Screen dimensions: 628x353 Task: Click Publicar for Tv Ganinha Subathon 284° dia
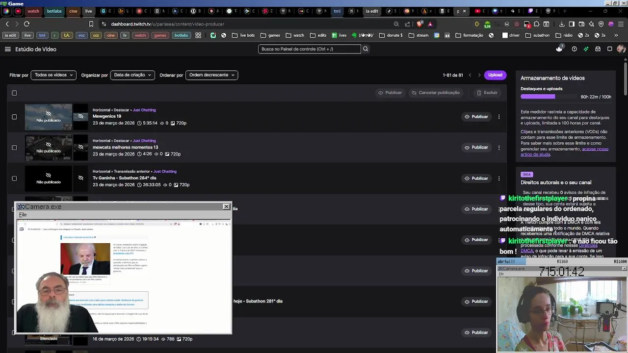point(476,178)
